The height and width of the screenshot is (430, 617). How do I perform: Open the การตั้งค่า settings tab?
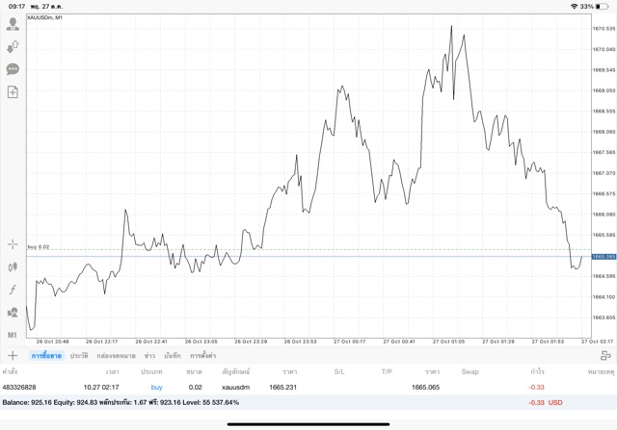tap(203, 356)
